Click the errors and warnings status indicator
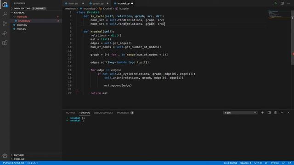Screen dimensions: 294x165 [33, 163]
